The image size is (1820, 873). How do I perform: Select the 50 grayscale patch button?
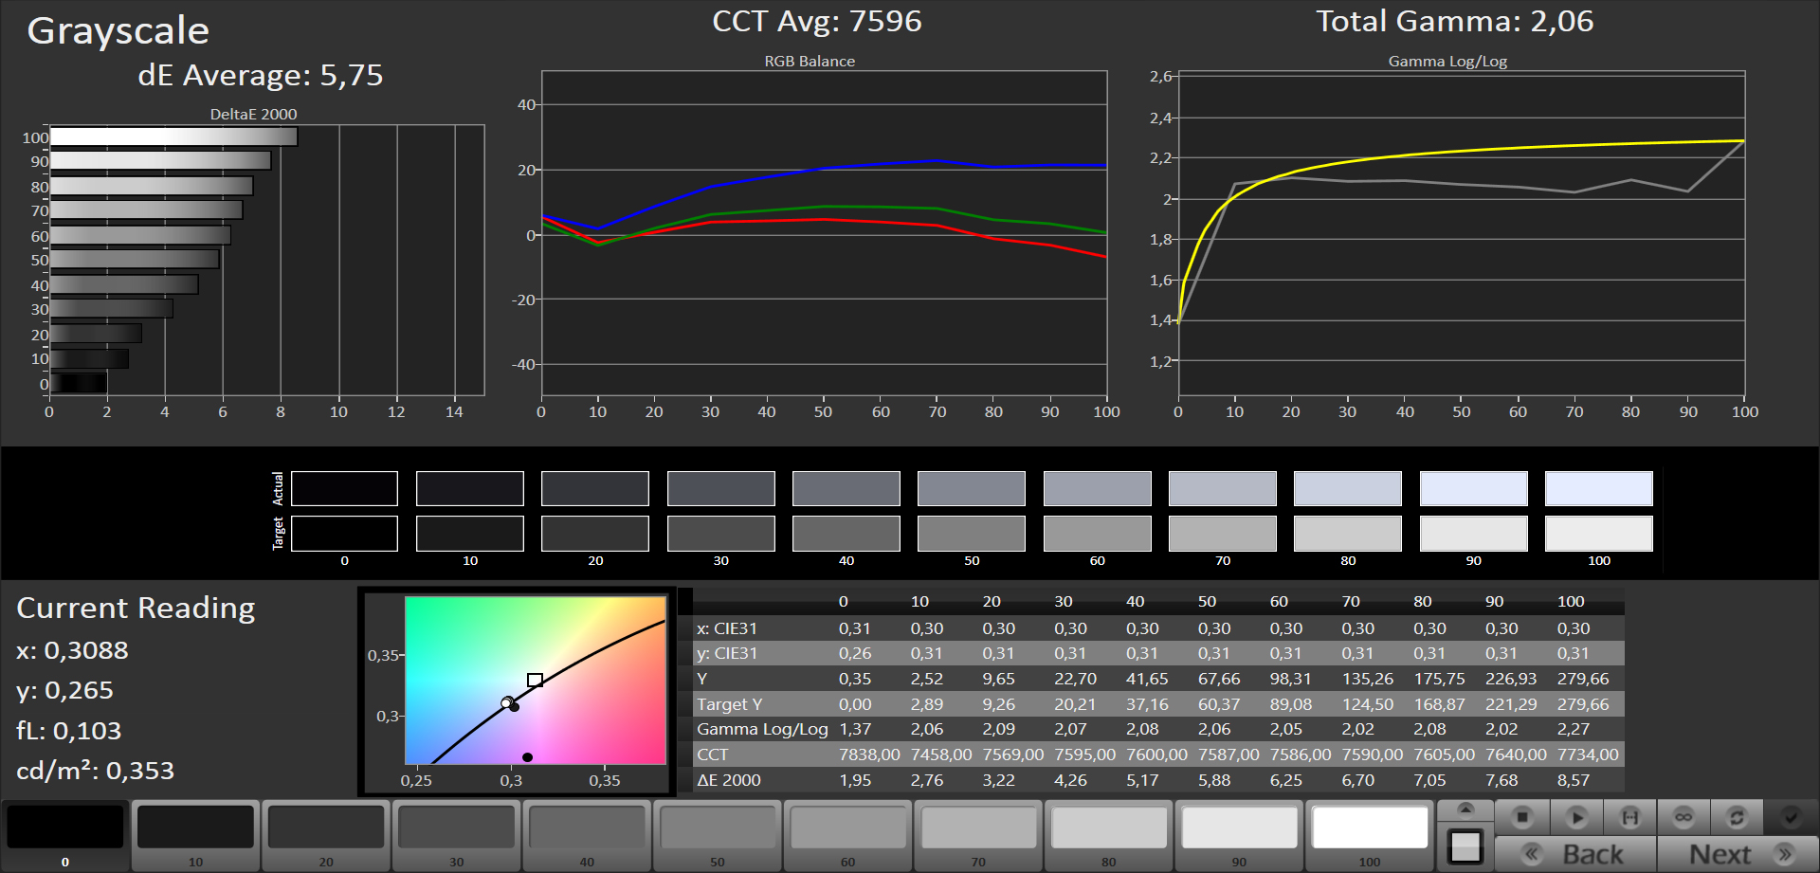[x=718, y=835]
